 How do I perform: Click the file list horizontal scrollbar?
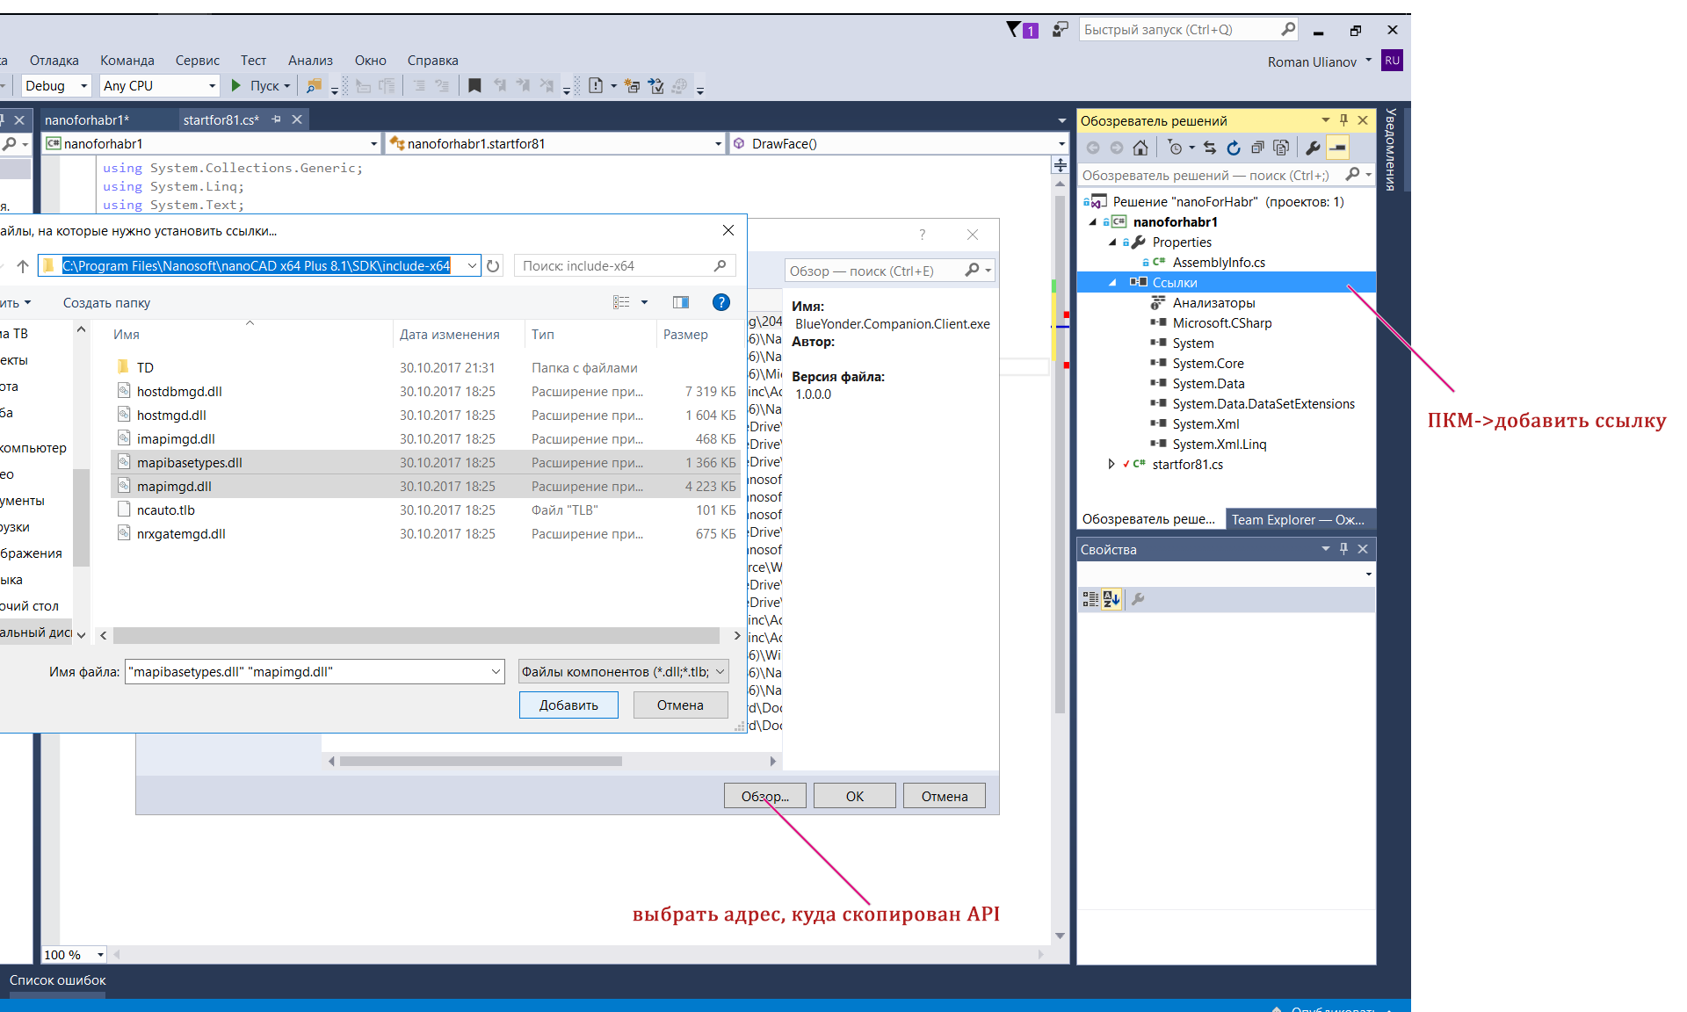coord(416,635)
